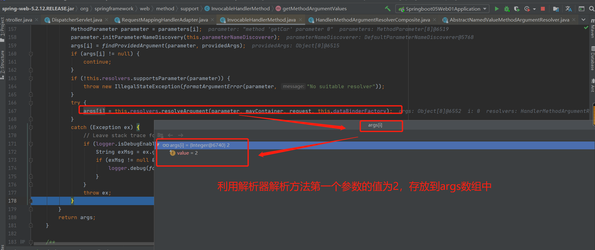Open the Structure tool window
The height and width of the screenshot is (250, 595).
2,65
